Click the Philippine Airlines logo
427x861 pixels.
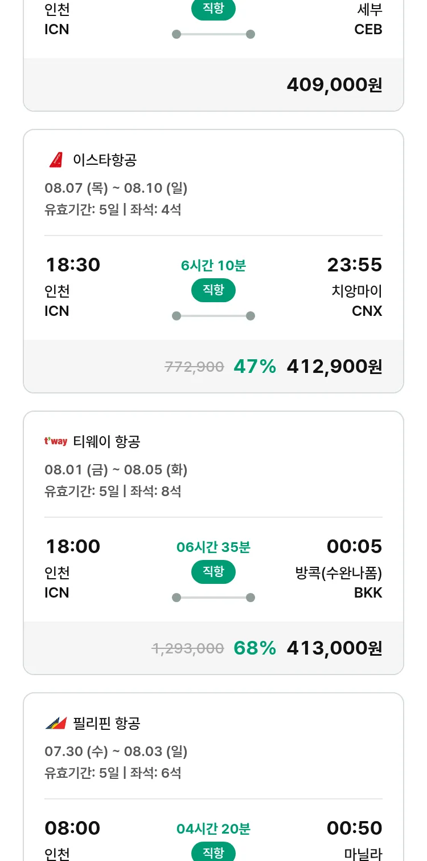pyautogui.click(x=56, y=723)
